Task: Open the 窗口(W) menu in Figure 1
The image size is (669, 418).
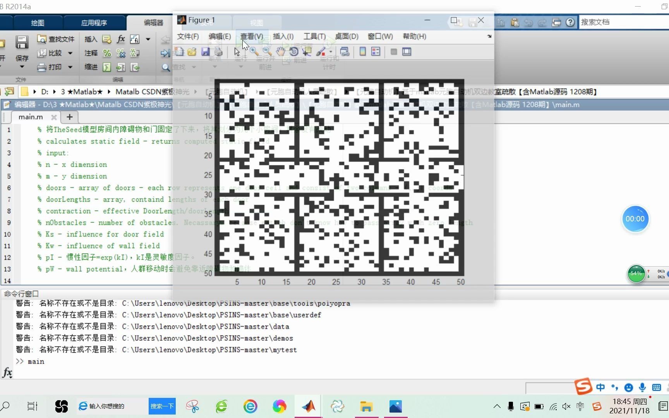Action: click(380, 36)
